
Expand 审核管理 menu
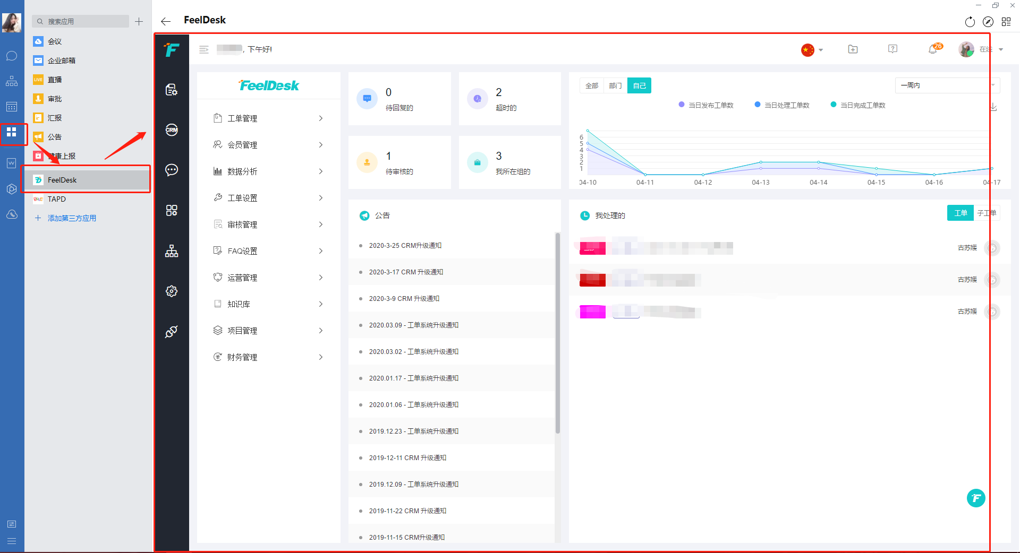point(268,224)
